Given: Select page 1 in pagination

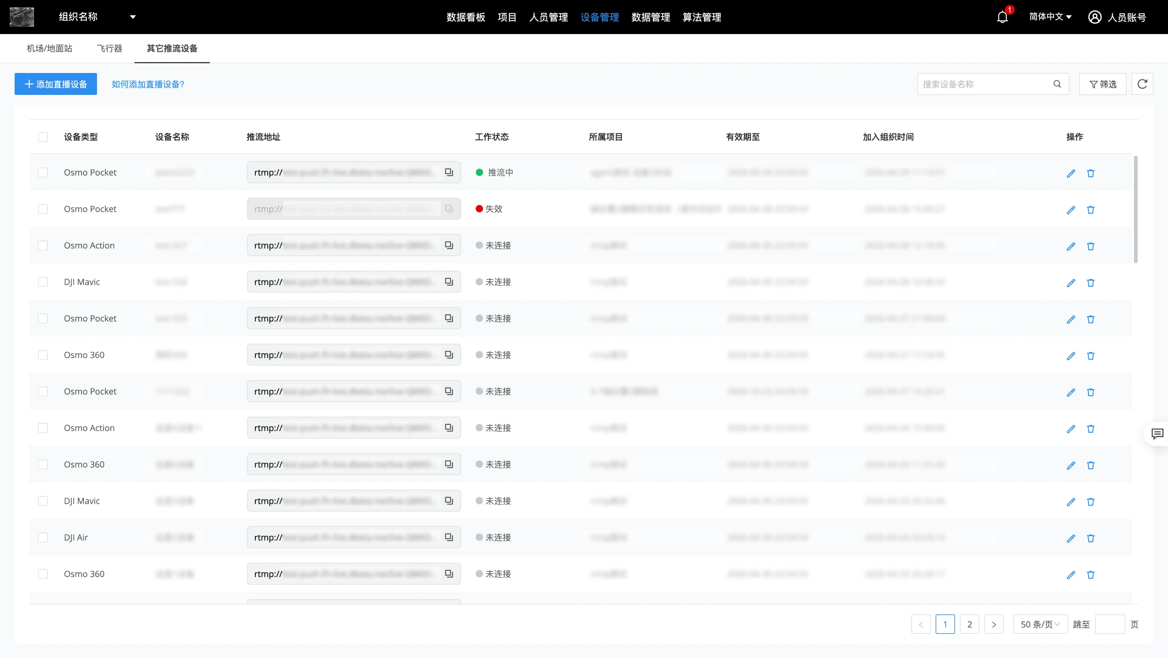Looking at the screenshot, I should (945, 625).
